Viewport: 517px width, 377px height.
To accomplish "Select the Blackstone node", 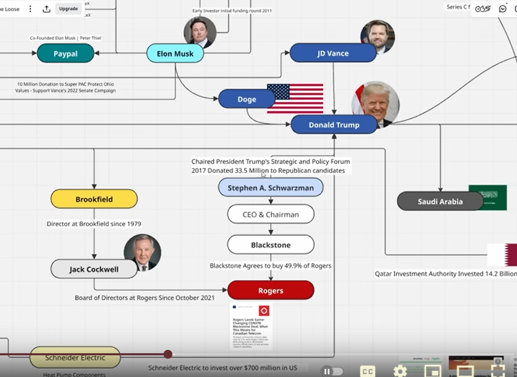I will (x=271, y=245).
